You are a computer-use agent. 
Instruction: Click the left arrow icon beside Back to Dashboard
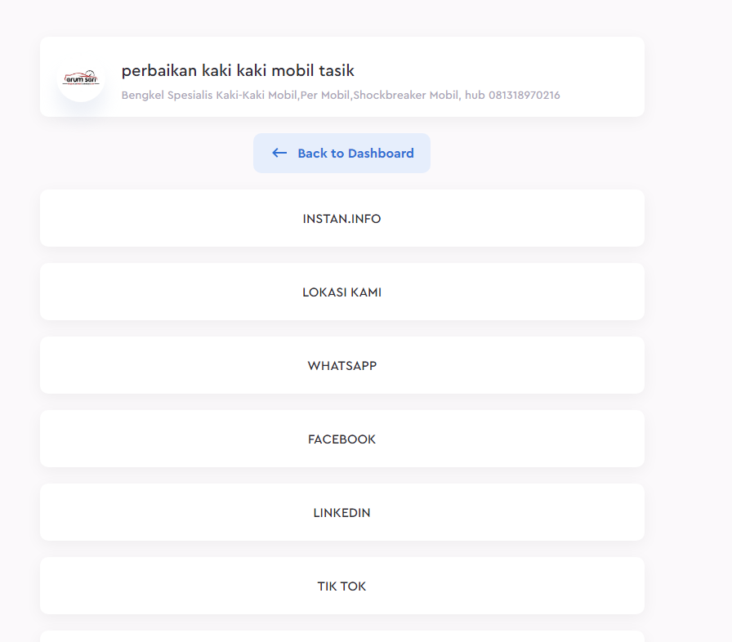(x=279, y=153)
